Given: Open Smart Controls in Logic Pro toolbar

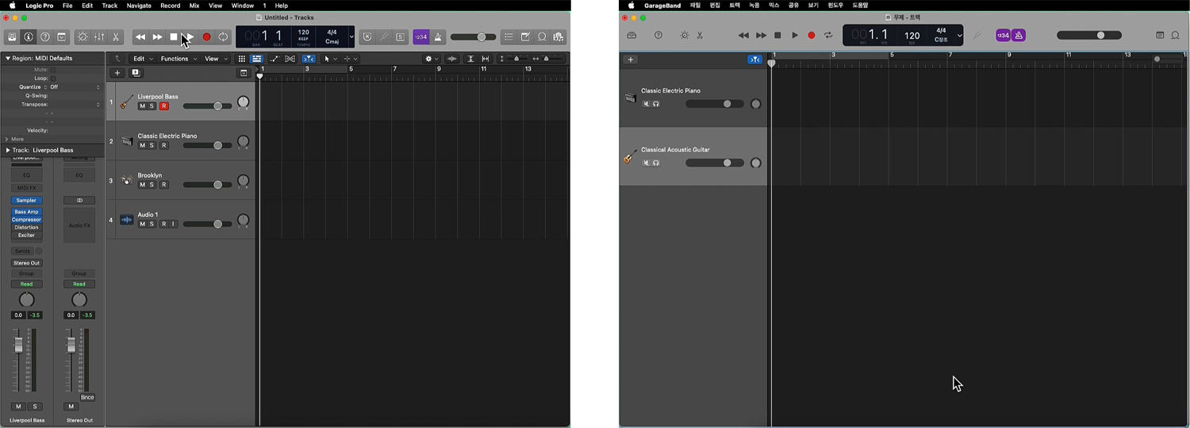Looking at the screenshot, I should pos(83,37).
